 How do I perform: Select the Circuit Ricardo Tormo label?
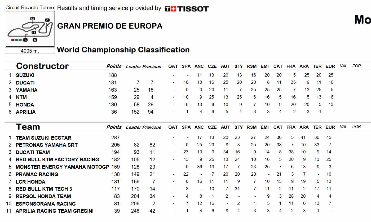pos(30,7)
